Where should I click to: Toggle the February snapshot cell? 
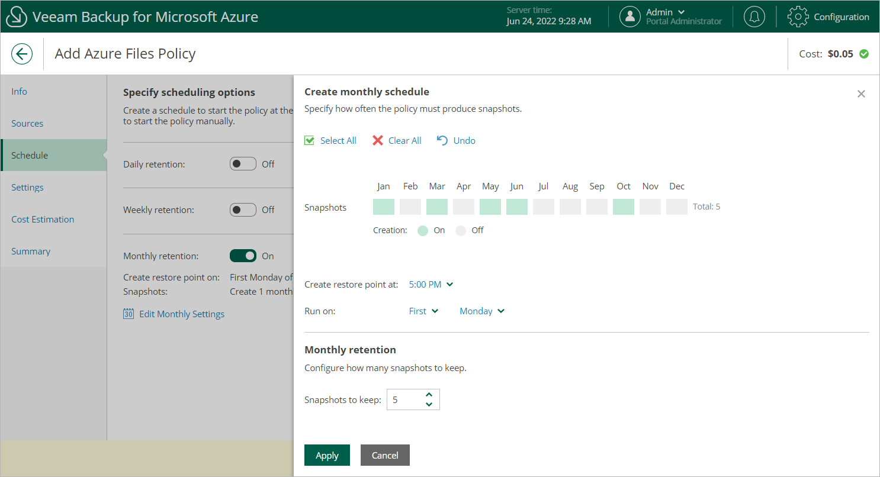pyautogui.click(x=410, y=207)
